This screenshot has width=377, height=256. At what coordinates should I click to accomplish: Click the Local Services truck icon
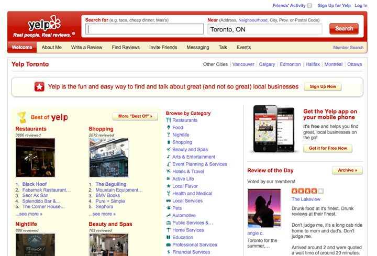pyautogui.click(x=169, y=201)
